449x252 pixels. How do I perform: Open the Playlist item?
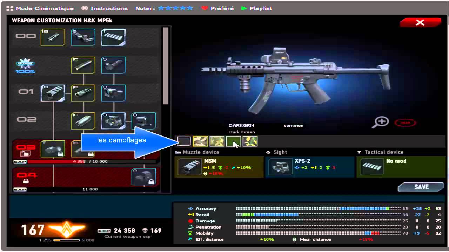pyautogui.click(x=257, y=8)
